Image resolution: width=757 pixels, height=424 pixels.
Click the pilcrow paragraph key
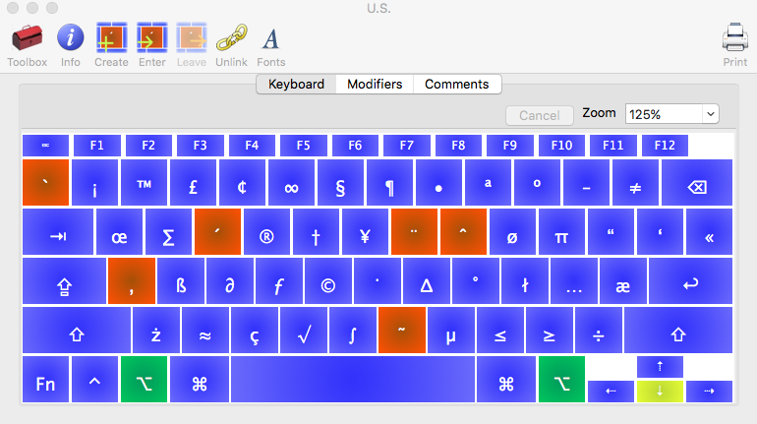pyautogui.click(x=389, y=183)
